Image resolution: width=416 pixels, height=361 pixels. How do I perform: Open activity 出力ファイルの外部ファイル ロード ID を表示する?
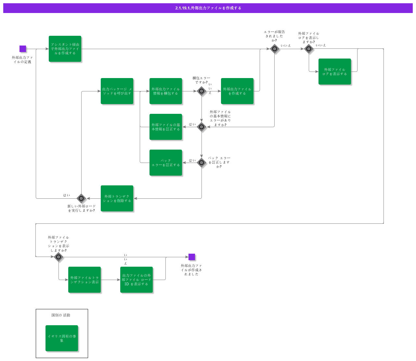click(136, 280)
